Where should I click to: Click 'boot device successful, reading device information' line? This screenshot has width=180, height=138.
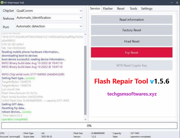34,60
